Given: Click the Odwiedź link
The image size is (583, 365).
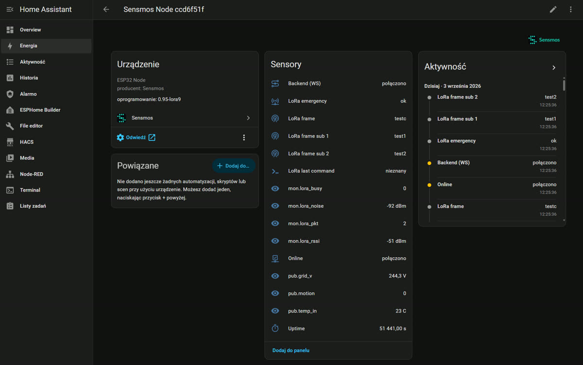Looking at the screenshot, I should [x=136, y=137].
